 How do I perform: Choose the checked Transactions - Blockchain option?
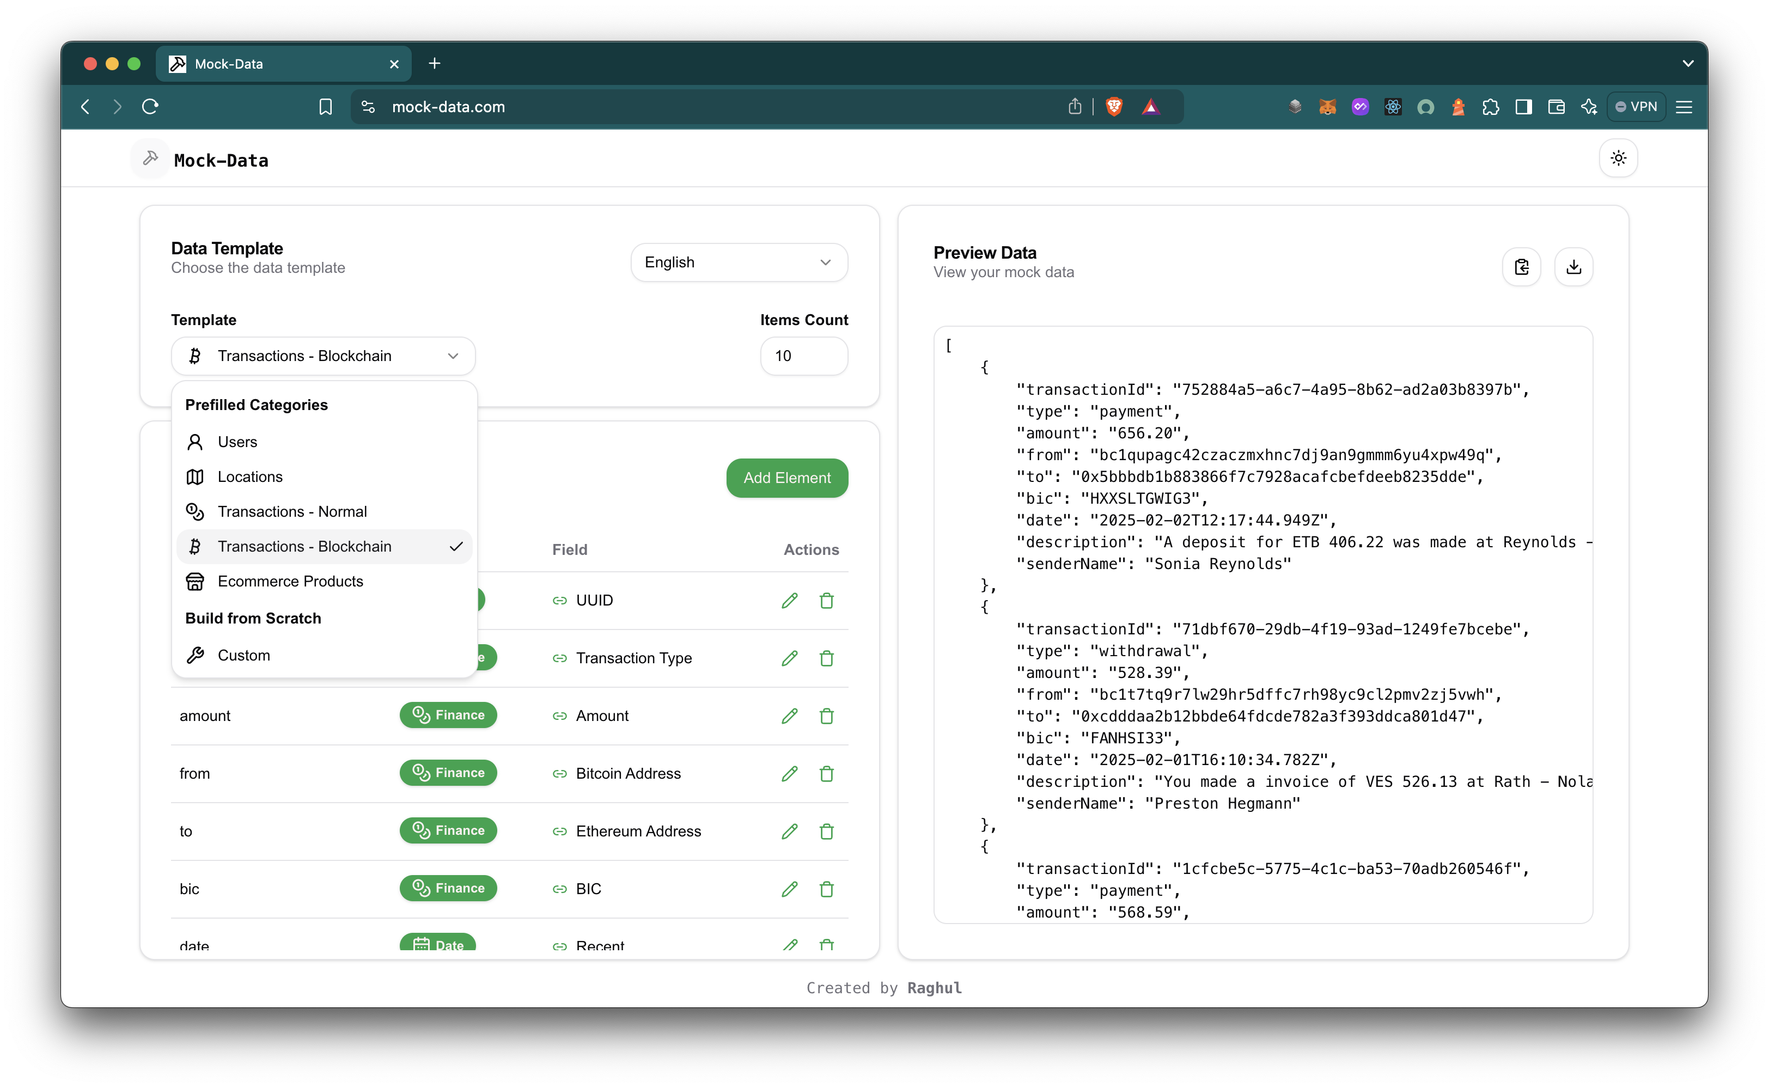click(324, 546)
